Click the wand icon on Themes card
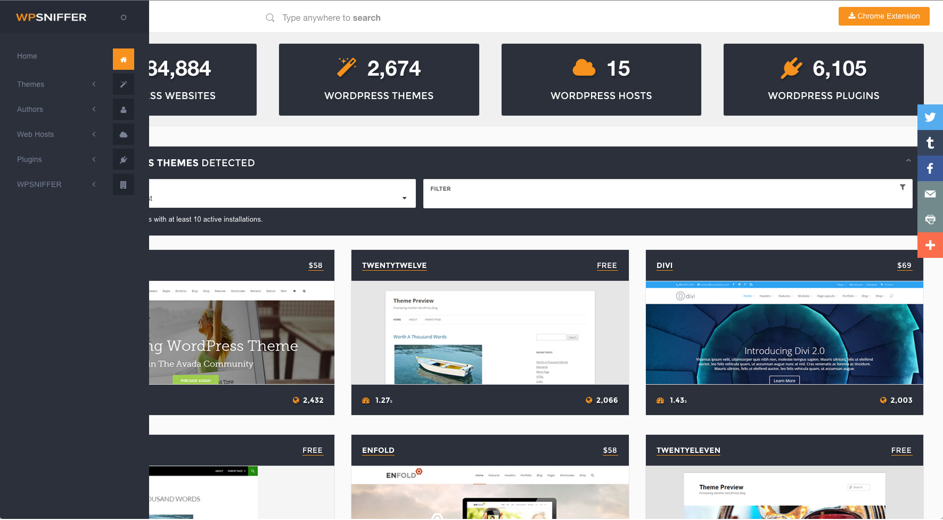 pos(347,67)
